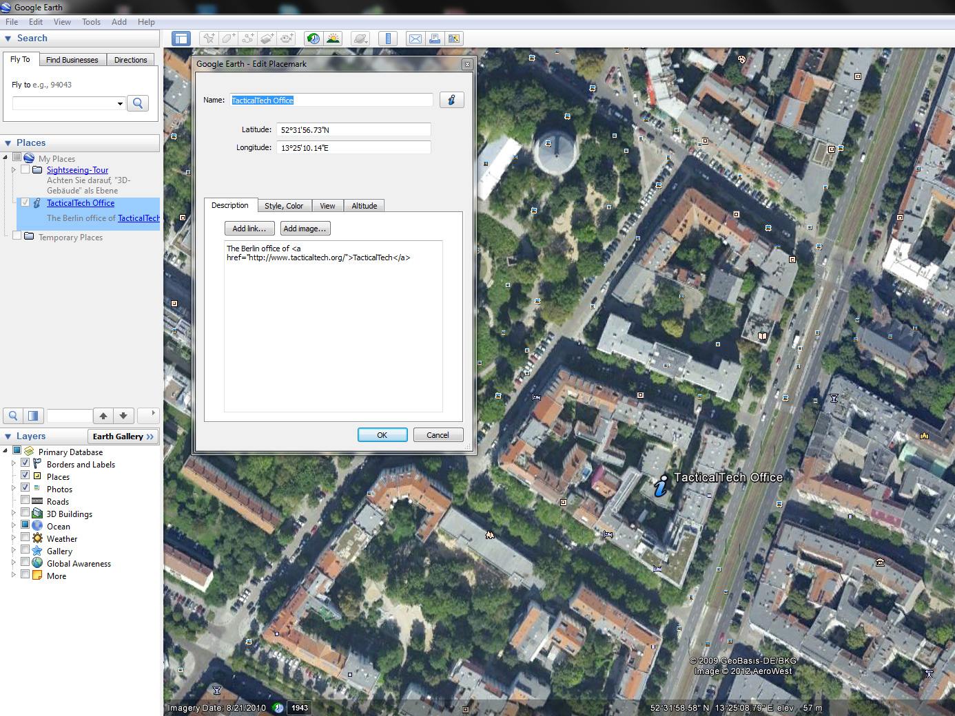Click the Fly To search magnifier button
This screenshot has width=955, height=716.
tap(138, 103)
